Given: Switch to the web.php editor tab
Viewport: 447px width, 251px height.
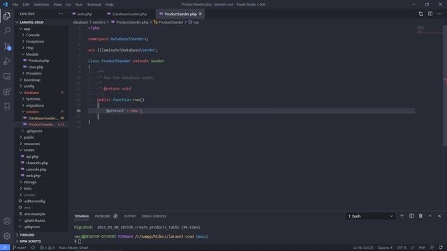Looking at the screenshot, I should pos(85,14).
